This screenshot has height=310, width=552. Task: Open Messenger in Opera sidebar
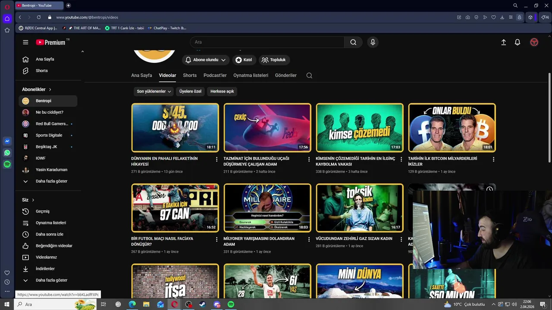click(7, 141)
